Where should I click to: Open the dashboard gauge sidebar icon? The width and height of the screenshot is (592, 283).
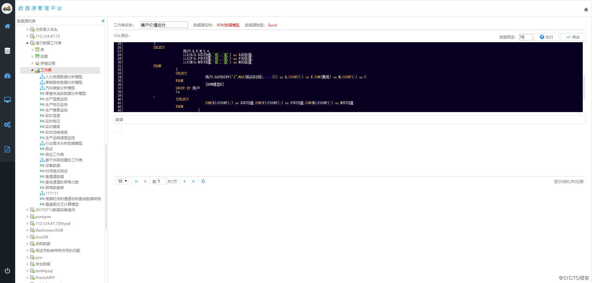click(7, 76)
